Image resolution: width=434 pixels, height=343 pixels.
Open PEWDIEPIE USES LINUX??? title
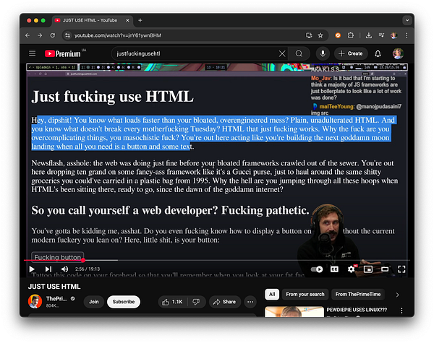click(x=357, y=310)
